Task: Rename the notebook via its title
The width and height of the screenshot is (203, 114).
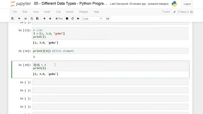Action: [70, 3]
